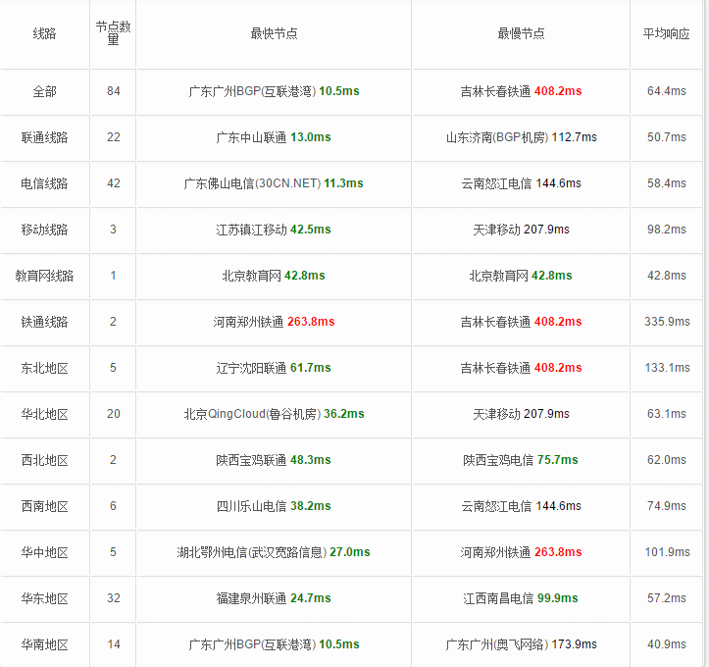
Task: Select the 东北地区 row label
Action: [x=44, y=368]
